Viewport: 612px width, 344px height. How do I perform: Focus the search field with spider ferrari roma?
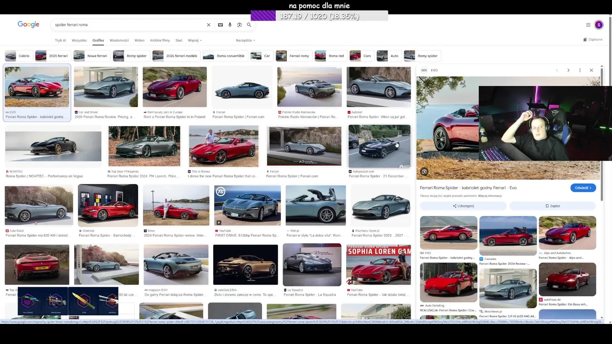(129, 25)
